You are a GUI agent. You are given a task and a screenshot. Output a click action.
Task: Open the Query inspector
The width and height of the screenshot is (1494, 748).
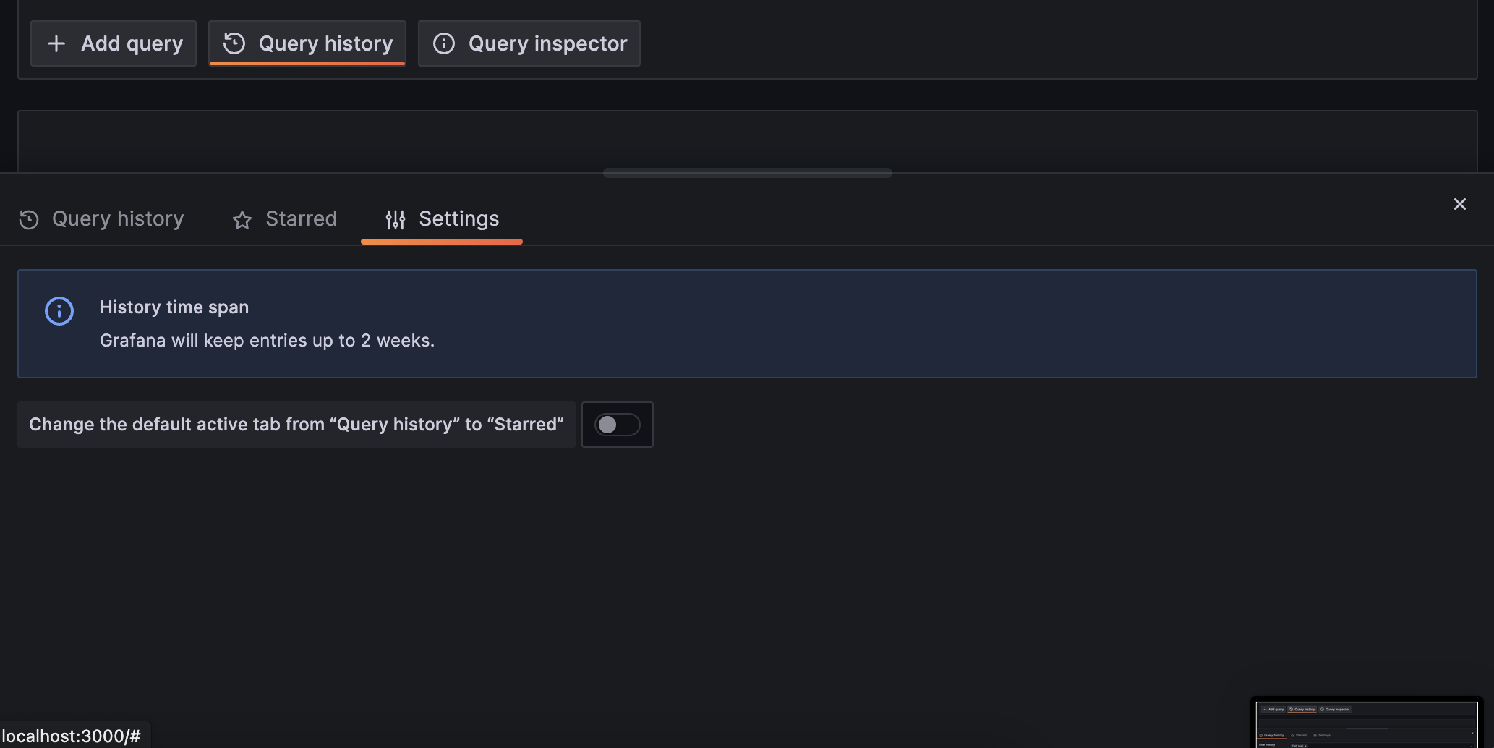[529, 43]
